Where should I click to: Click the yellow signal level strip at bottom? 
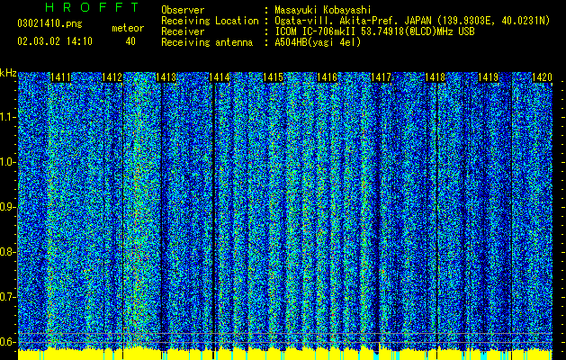(x=285, y=354)
